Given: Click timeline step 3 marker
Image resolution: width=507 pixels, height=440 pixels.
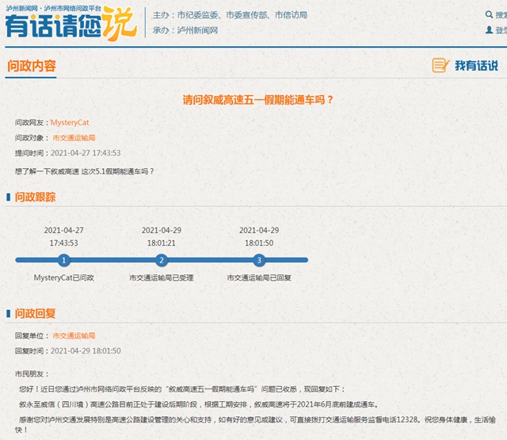Looking at the screenshot, I should coord(259,260).
